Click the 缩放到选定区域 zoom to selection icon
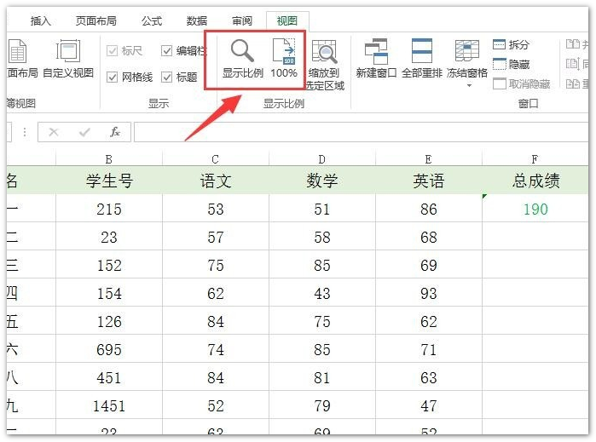Viewport: 596px width, 442px height. click(324, 51)
